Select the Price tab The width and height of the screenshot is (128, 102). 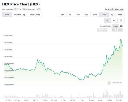(x=7, y=14)
